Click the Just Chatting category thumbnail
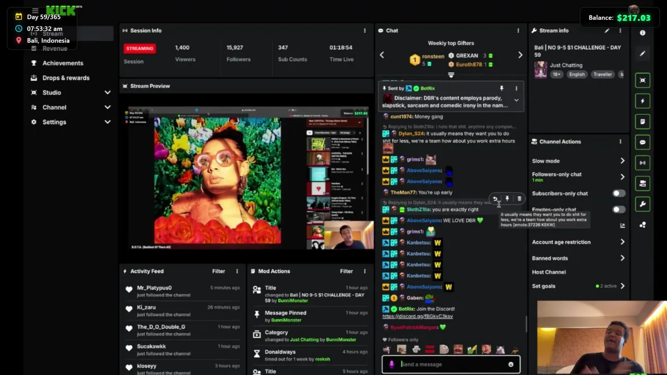667x375 pixels. point(540,69)
